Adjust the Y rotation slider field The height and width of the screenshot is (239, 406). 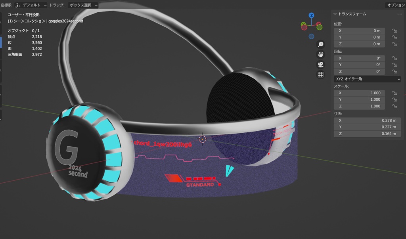[359, 65]
